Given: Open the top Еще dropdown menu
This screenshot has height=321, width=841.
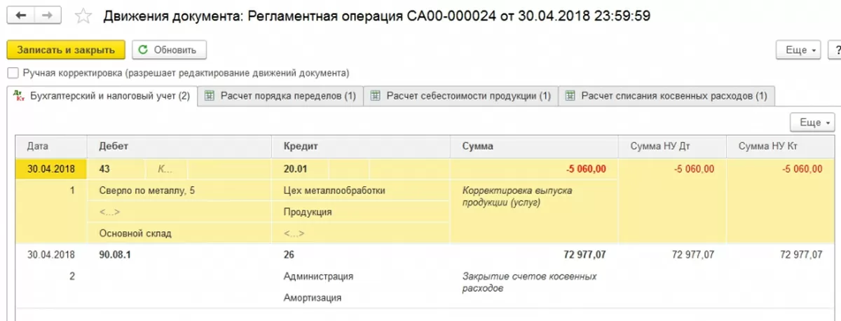Looking at the screenshot, I should (x=798, y=50).
